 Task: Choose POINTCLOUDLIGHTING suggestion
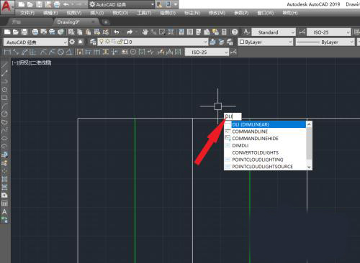click(x=265, y=160)
